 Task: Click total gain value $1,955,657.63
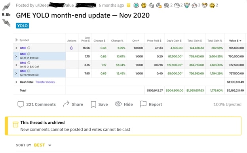195,91
